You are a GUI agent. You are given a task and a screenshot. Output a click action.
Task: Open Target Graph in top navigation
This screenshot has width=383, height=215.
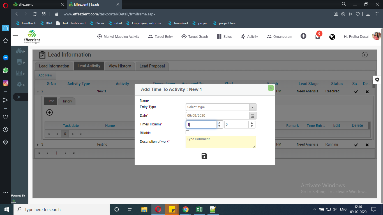click(x=195, y=37)
